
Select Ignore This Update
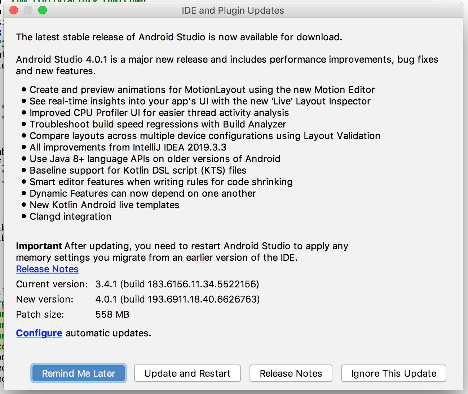[x=394, y=373]
